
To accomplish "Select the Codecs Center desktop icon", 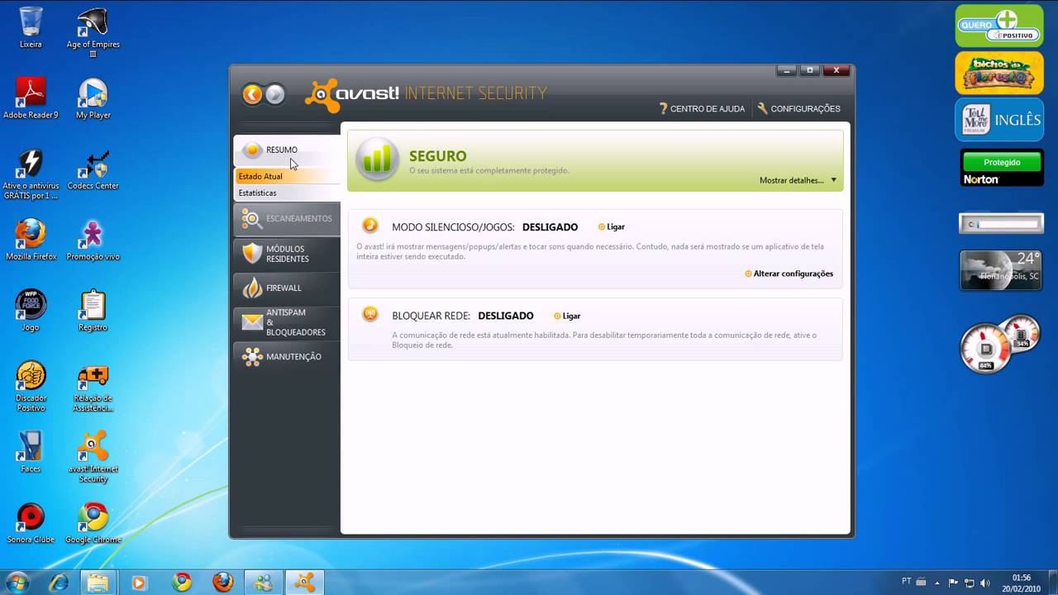I will [x=93, y=169].
